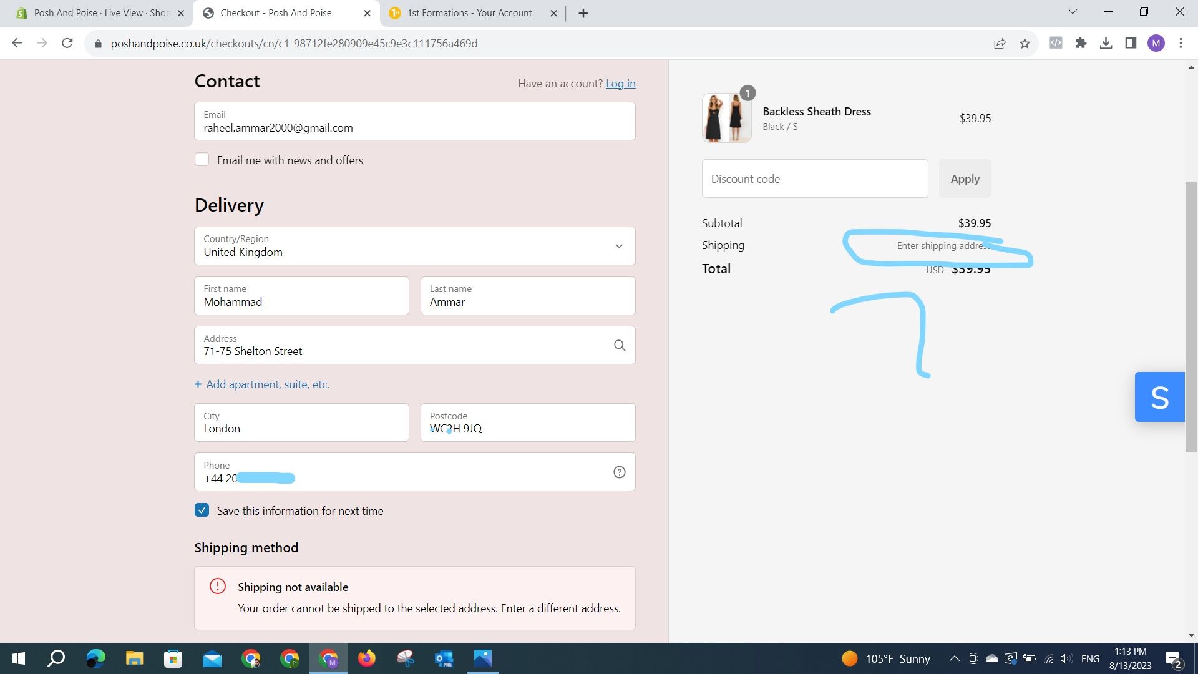The image size is (1198, 674).
Task: Click the Apply discount button
Action: click(x=965, y=179)
